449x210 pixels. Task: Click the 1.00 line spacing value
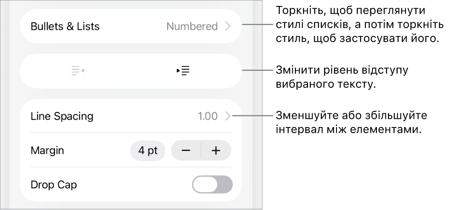click(207, 117)
